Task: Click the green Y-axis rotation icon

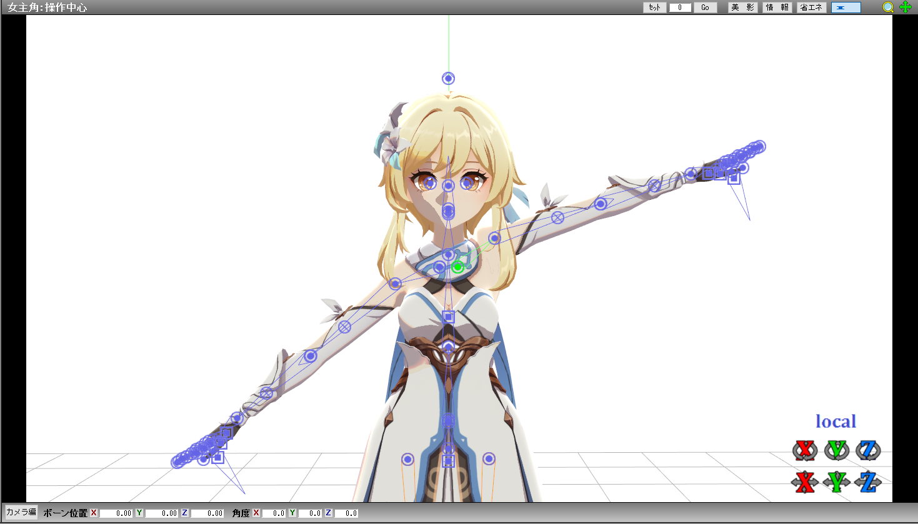Action: 837,450
